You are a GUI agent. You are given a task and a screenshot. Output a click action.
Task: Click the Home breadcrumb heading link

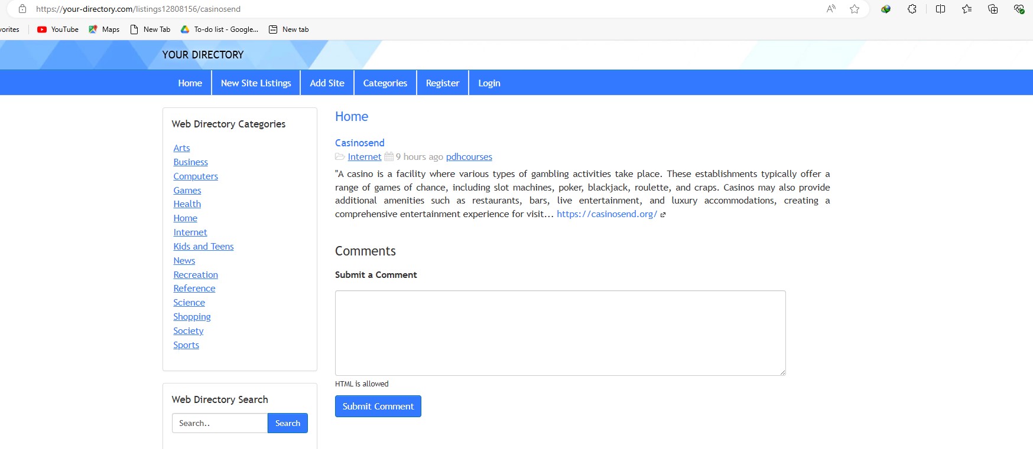click(352, 117)
